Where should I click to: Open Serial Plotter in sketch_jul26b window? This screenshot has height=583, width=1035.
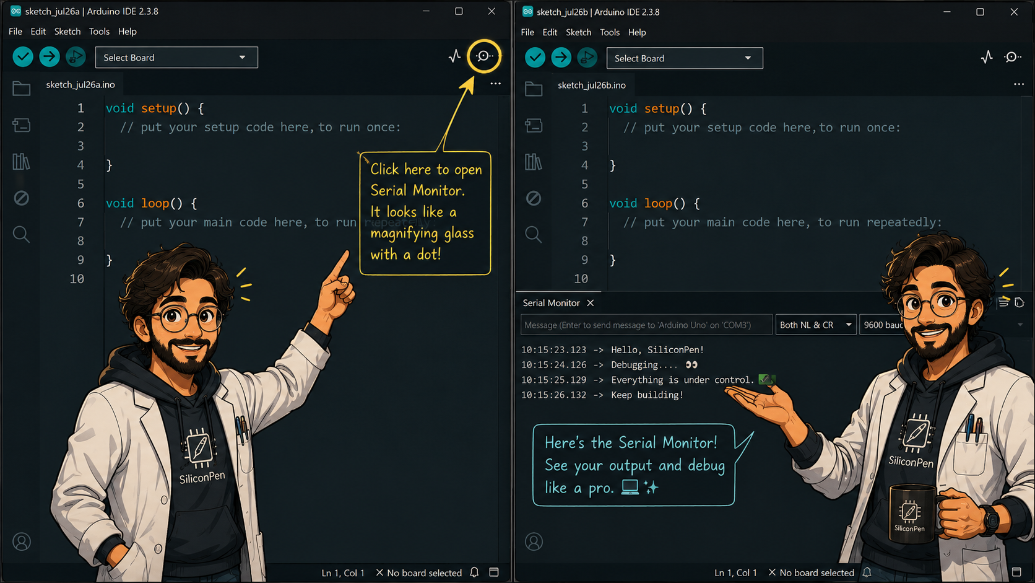pos(987,57)
